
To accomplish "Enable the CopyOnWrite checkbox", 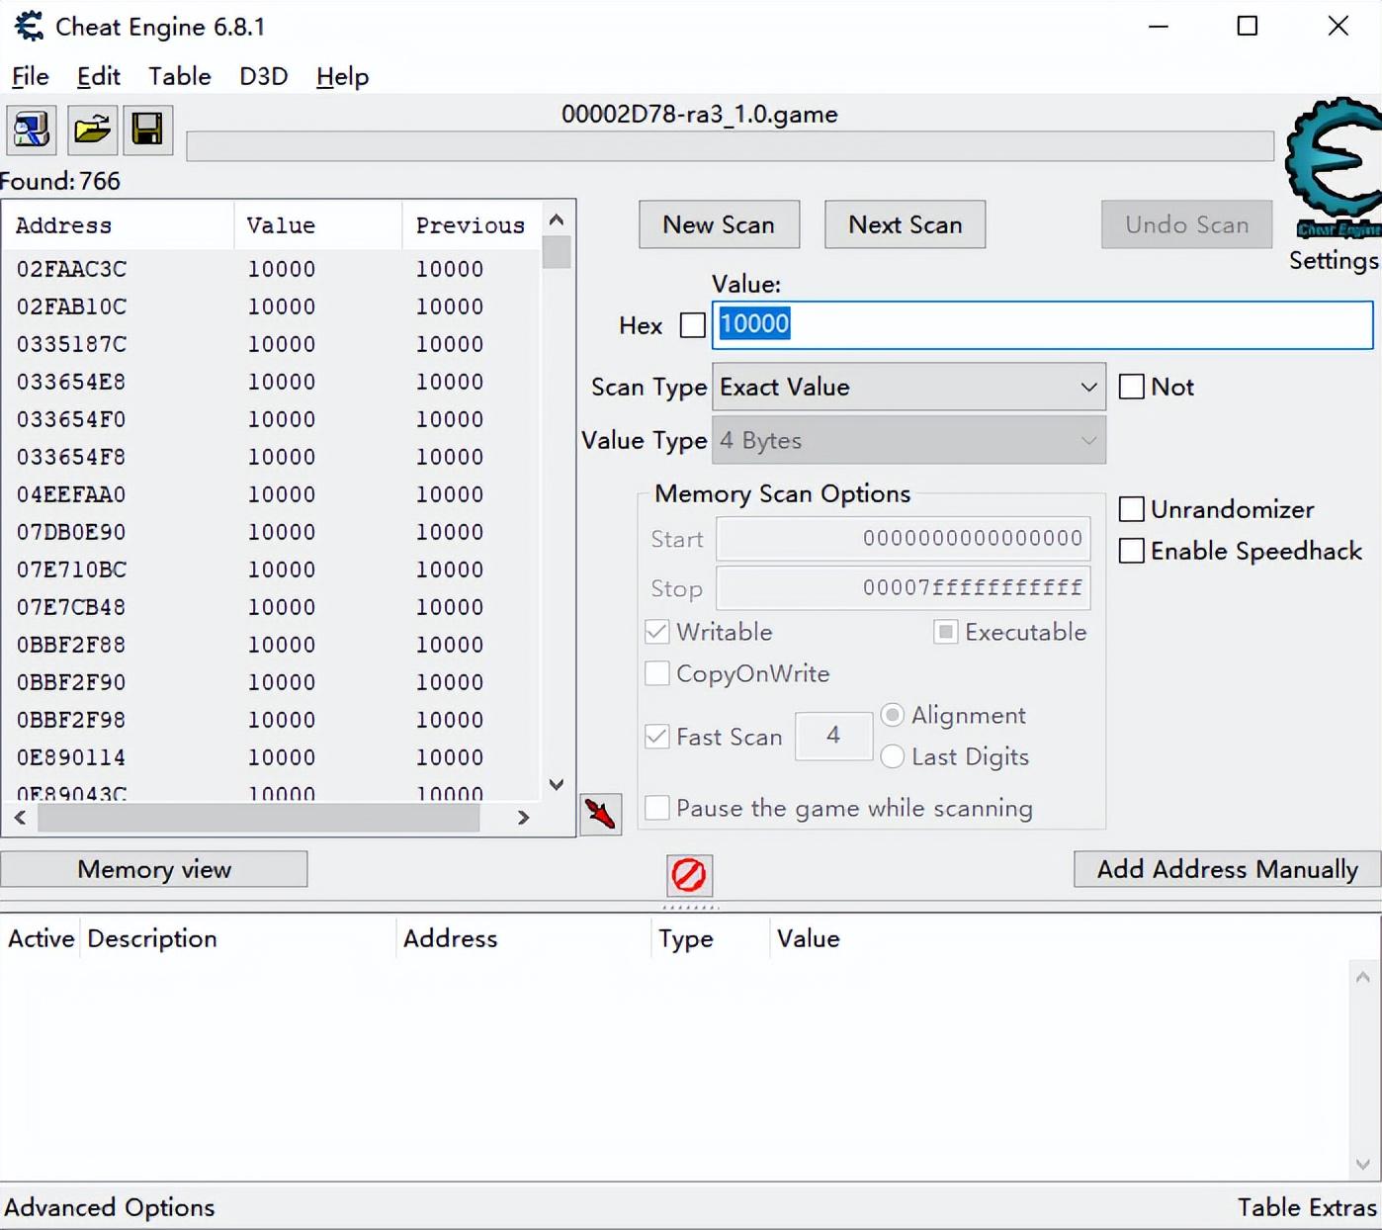I will [x=657, y=673].
